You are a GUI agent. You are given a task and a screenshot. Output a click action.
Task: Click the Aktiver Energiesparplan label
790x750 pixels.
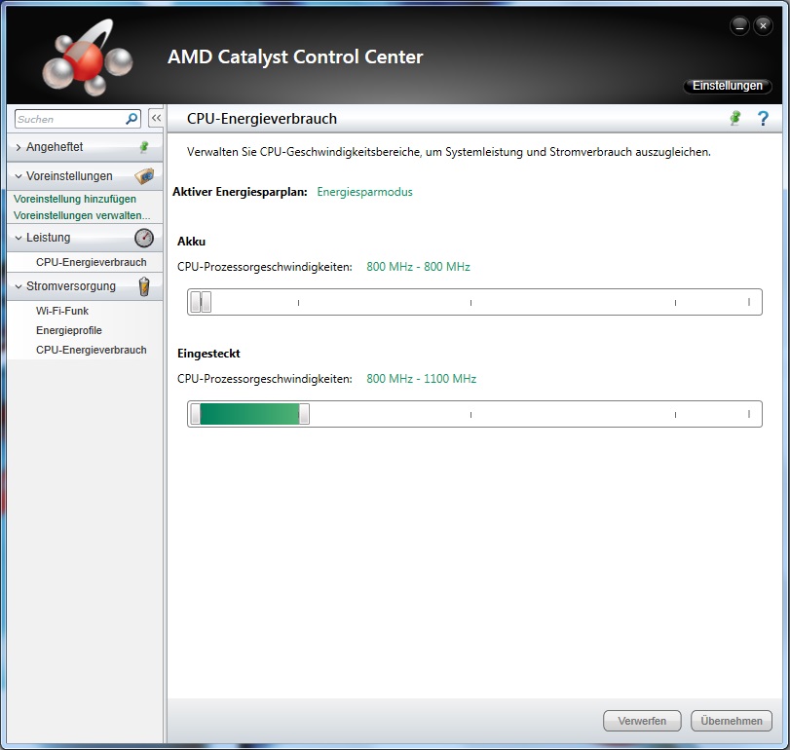(x=240, y=192)
